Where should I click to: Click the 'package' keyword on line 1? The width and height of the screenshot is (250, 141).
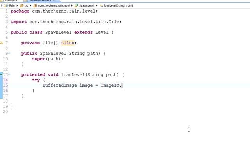20,11
